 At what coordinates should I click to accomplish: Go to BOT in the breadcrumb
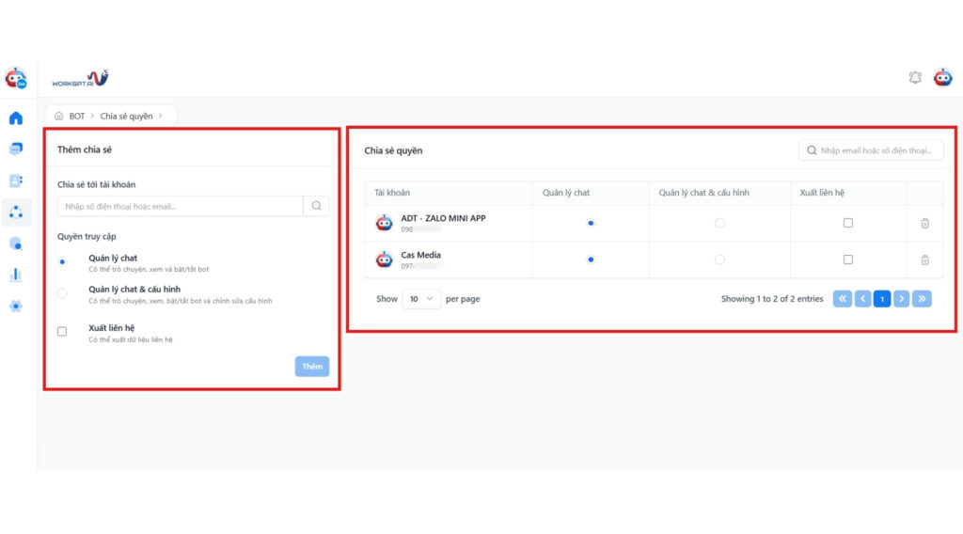point(76,117)
